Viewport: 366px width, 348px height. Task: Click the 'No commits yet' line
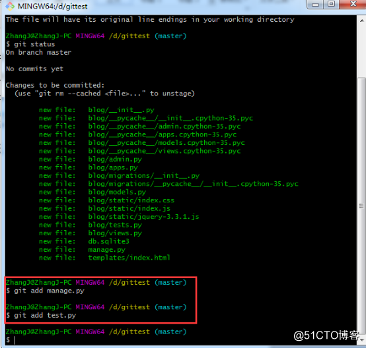pyautogui.click(x=34, y=69)
